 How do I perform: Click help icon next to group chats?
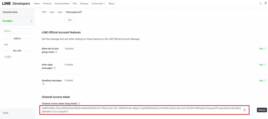(56, 52)
